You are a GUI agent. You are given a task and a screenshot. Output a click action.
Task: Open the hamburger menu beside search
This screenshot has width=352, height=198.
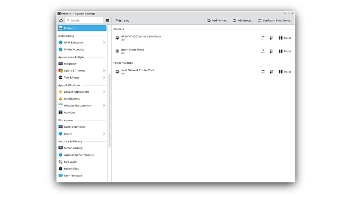pos(107,21)
